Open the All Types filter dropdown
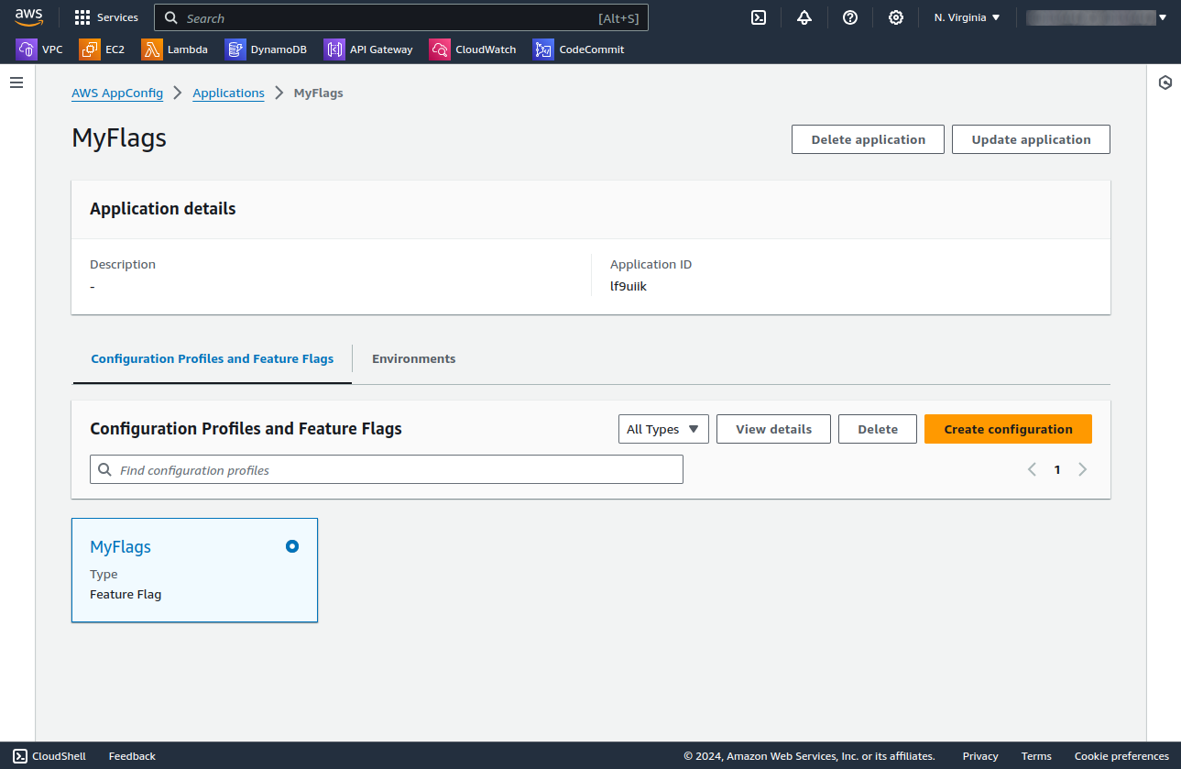 (x=663, y=429)
